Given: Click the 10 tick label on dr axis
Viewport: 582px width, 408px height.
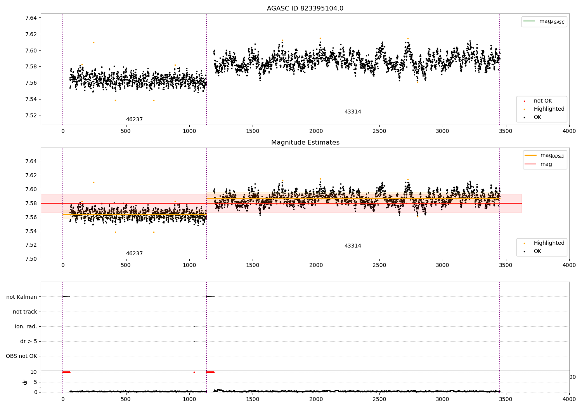Looking at the screenshot, I should coord(34,372).
